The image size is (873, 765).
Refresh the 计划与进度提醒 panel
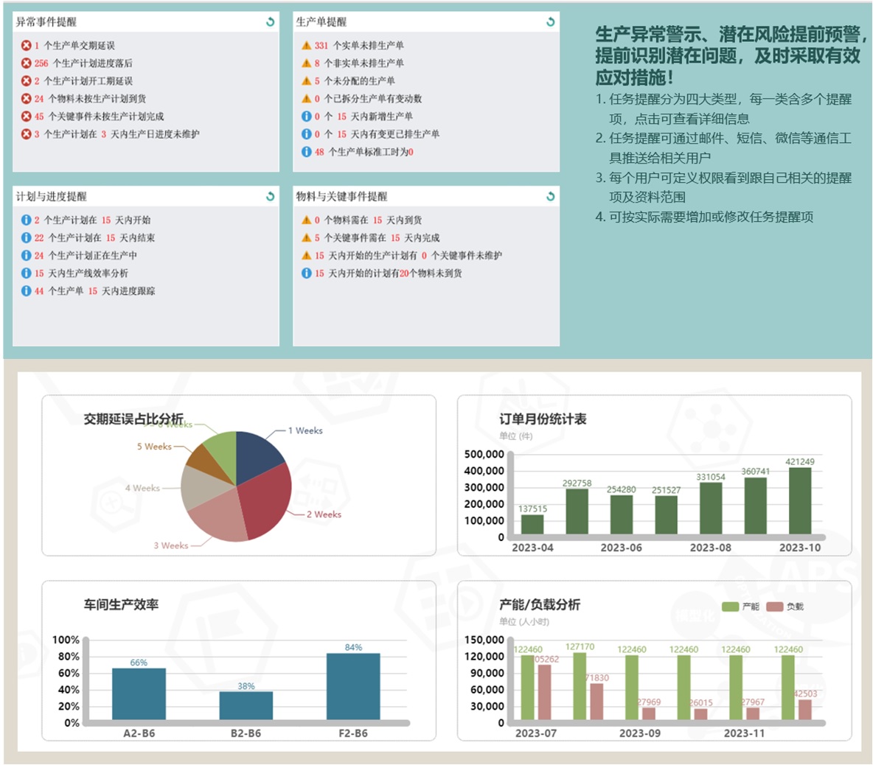click(x=270, y=196)
